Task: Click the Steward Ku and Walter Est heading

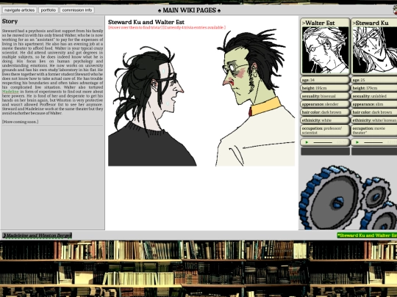Action: 146,22
